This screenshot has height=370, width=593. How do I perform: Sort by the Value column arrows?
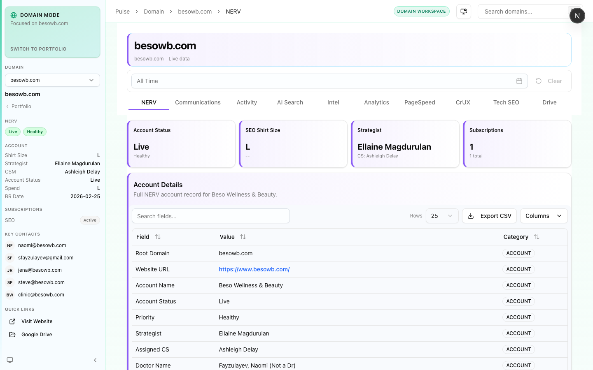pyautogui.click(x=243, y=237)
